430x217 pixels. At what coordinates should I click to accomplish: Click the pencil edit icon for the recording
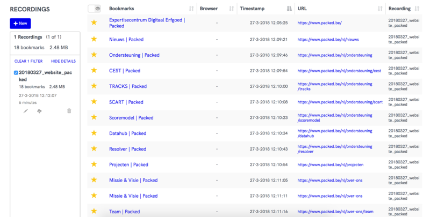coord(26,111)
